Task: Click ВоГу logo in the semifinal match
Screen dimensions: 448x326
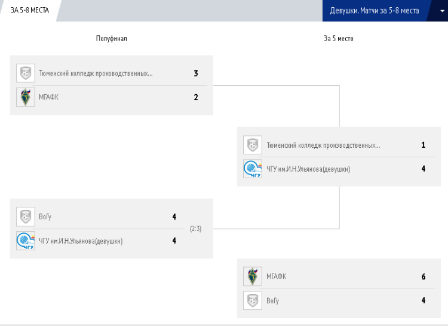Action: coord(25,217)
